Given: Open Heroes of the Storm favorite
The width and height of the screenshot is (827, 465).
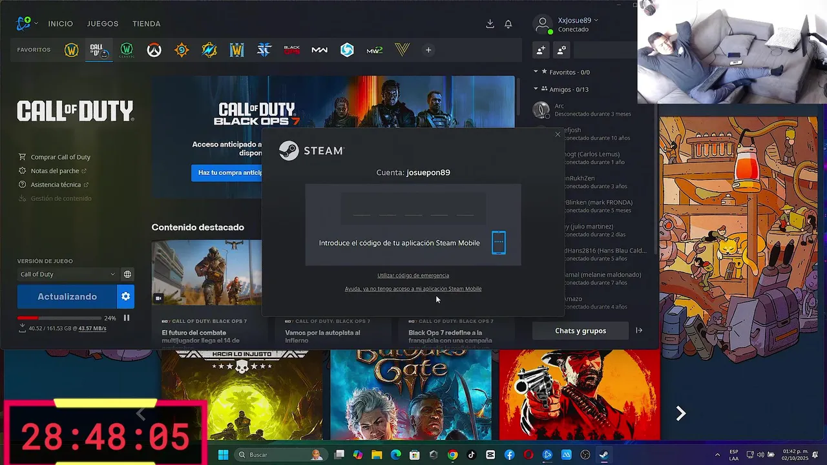Looking at the screenshot, I should [347, 50].
